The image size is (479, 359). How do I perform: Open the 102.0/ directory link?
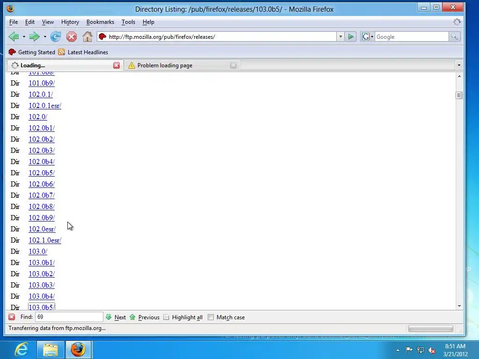tap(38, 117)
